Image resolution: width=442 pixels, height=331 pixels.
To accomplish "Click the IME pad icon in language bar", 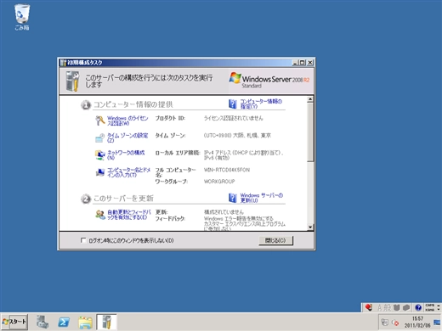I will (x=397, y=308).
